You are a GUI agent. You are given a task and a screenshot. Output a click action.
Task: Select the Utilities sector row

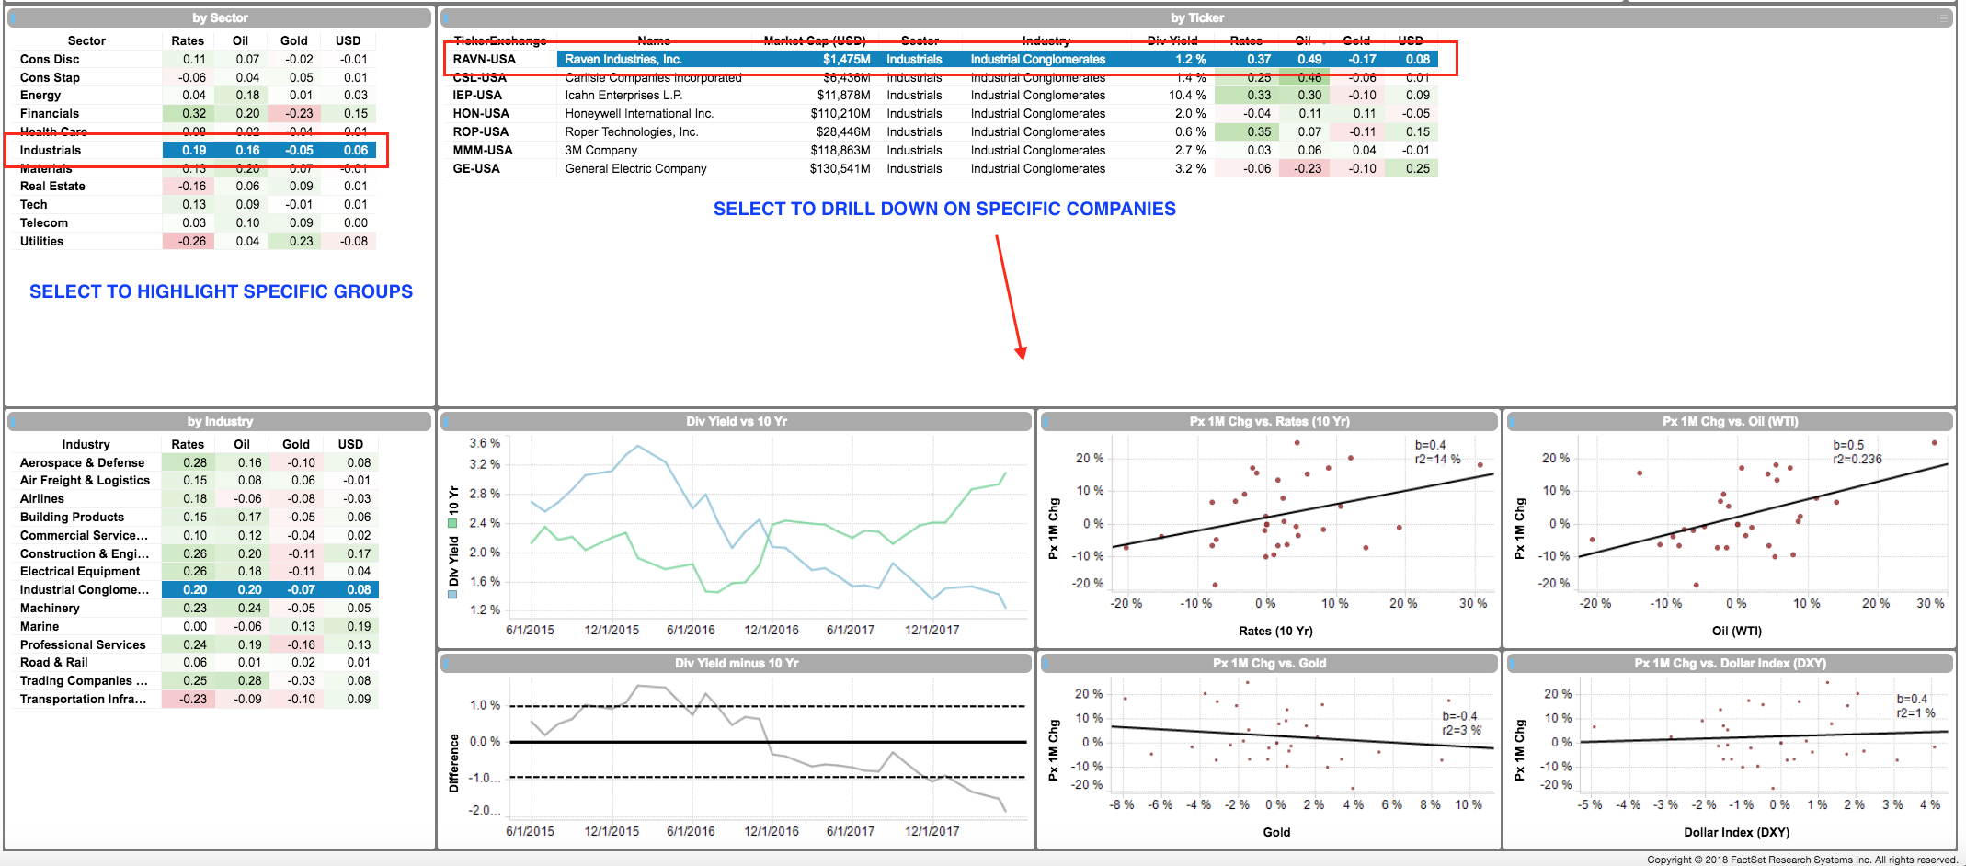coord(194,241)
